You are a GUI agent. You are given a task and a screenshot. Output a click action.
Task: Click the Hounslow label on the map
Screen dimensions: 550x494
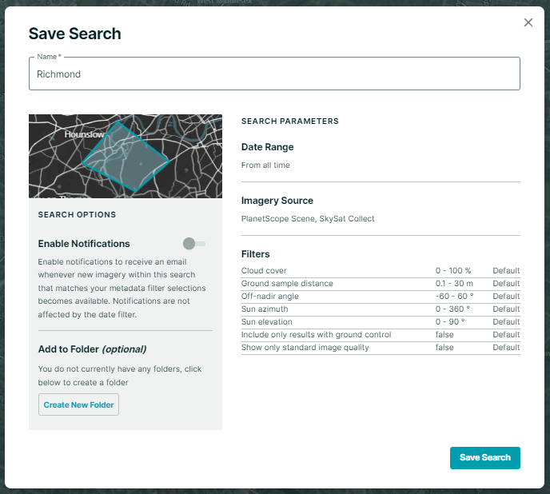tap(84, 134)
